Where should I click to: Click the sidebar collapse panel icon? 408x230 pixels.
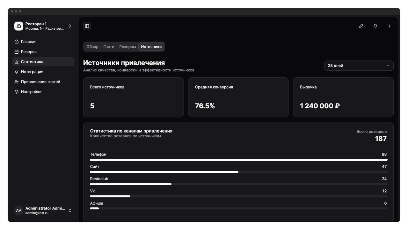[87, 26]
